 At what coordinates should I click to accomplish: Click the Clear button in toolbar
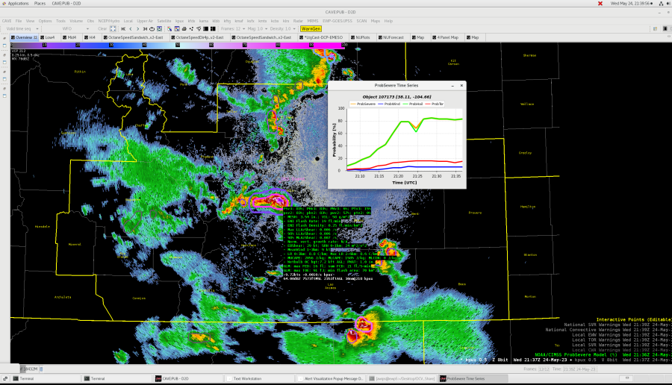pos(102,28)
